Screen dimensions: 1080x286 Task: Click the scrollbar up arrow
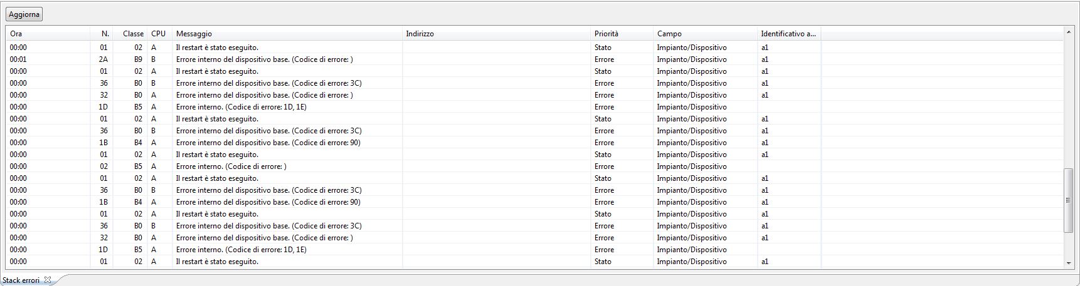(1069, 31)
